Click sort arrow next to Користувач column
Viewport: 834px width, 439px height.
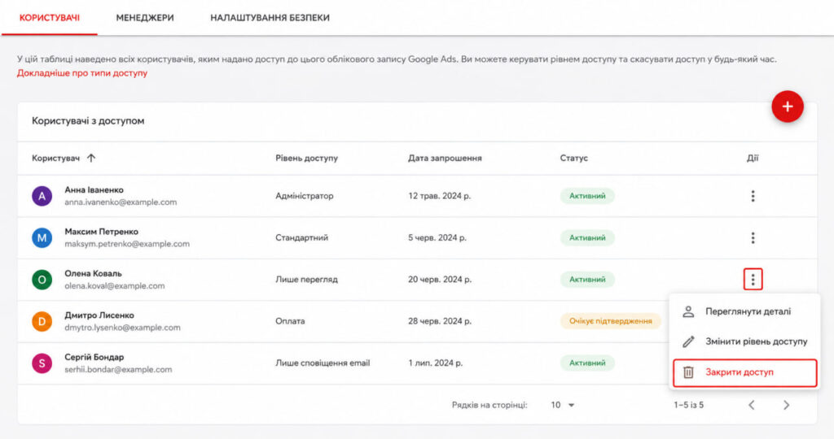[x=91, y=158]
